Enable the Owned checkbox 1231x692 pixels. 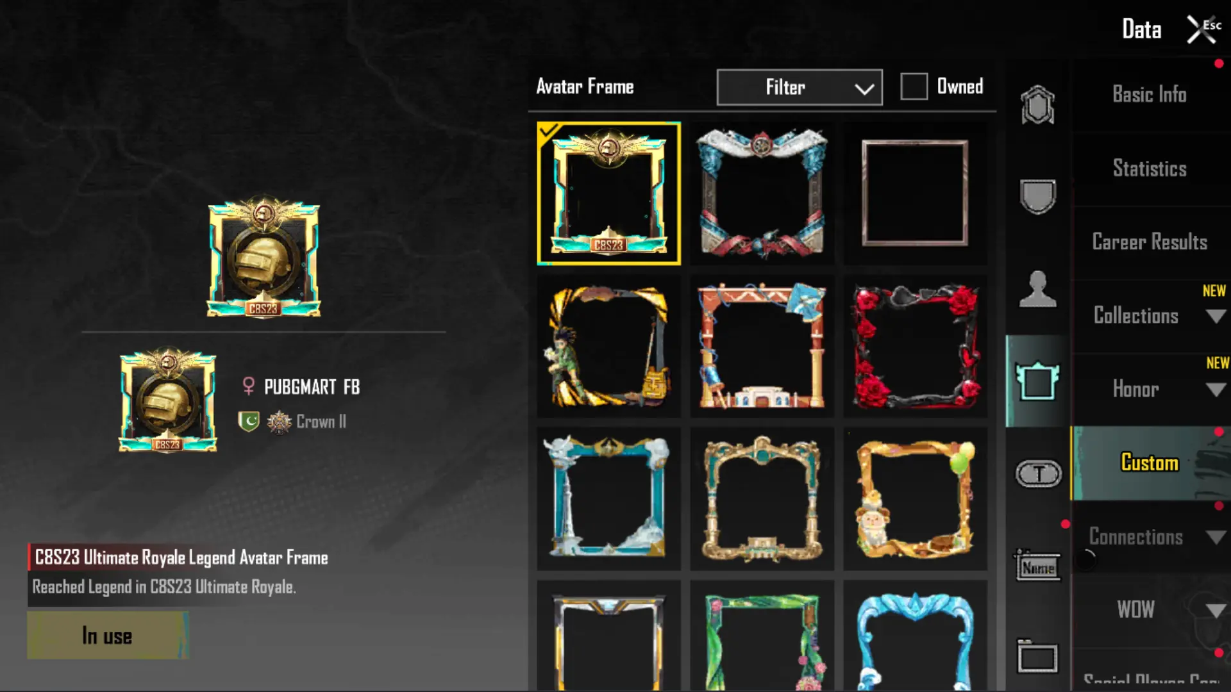click(x=914, y=86)
